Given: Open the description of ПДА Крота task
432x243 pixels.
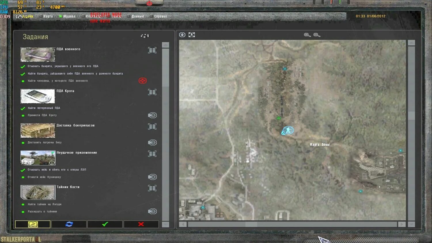Looking at the screenshot, I should (x=152, y=92).
